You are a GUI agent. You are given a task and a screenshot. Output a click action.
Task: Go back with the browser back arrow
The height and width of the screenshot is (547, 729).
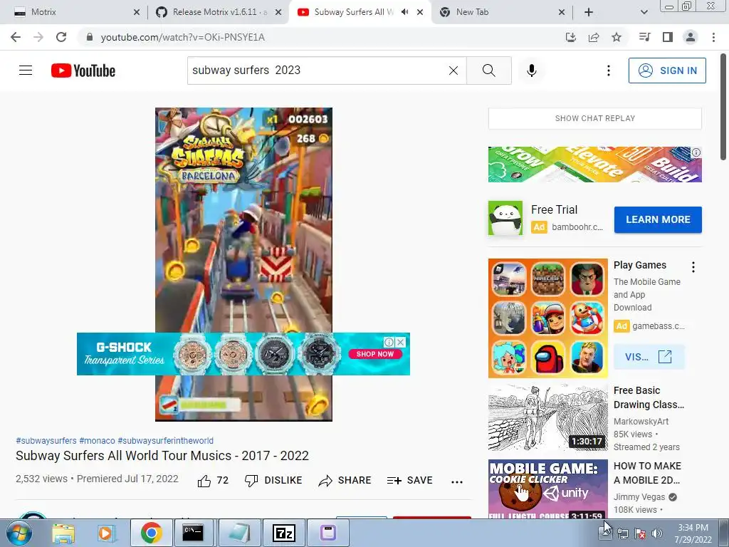(16, 37)
